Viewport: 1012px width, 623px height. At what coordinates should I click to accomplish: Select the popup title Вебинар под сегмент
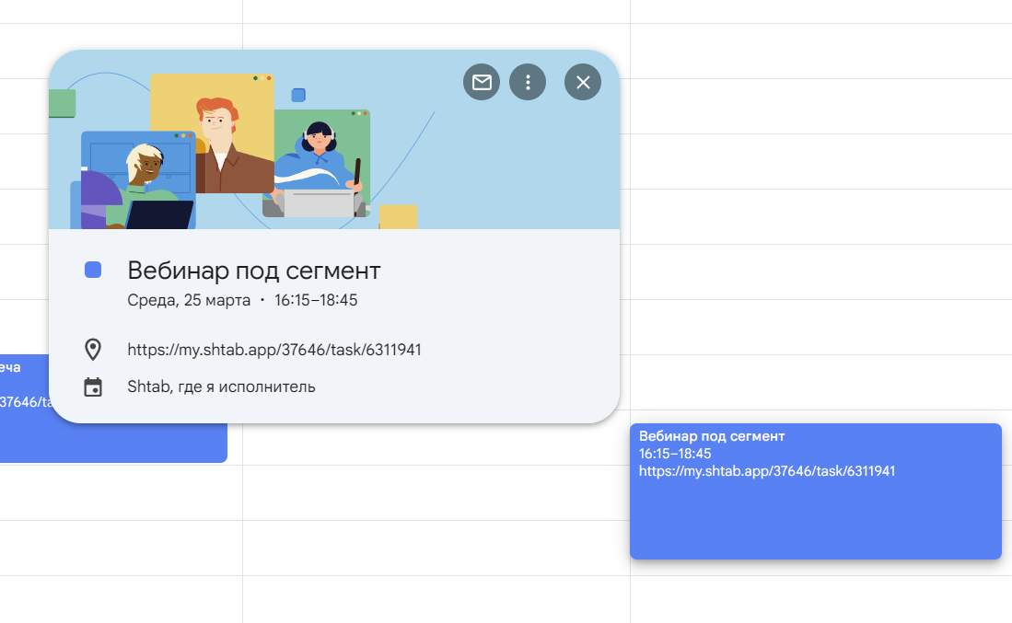253,271
